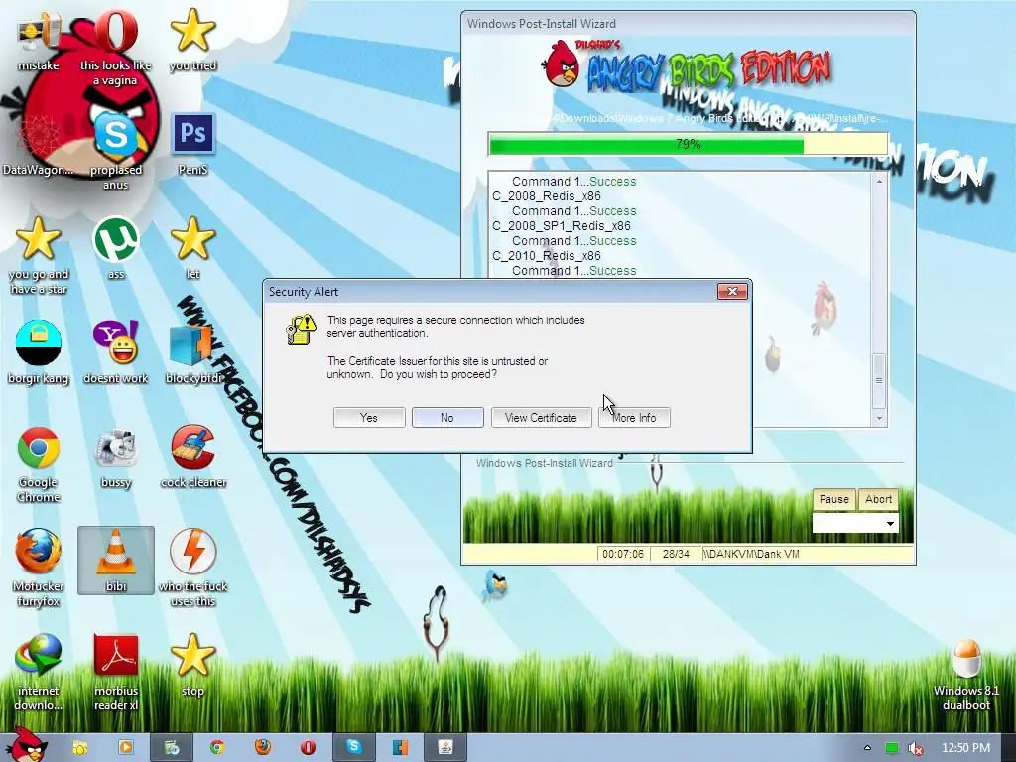1016x762 pixels.
Task: Open the dropdown below Pause and Abort
Action: [x=855, y=523]
